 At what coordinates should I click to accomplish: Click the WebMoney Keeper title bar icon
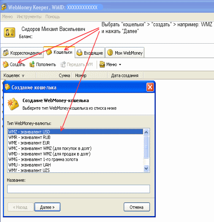point(4,7)
